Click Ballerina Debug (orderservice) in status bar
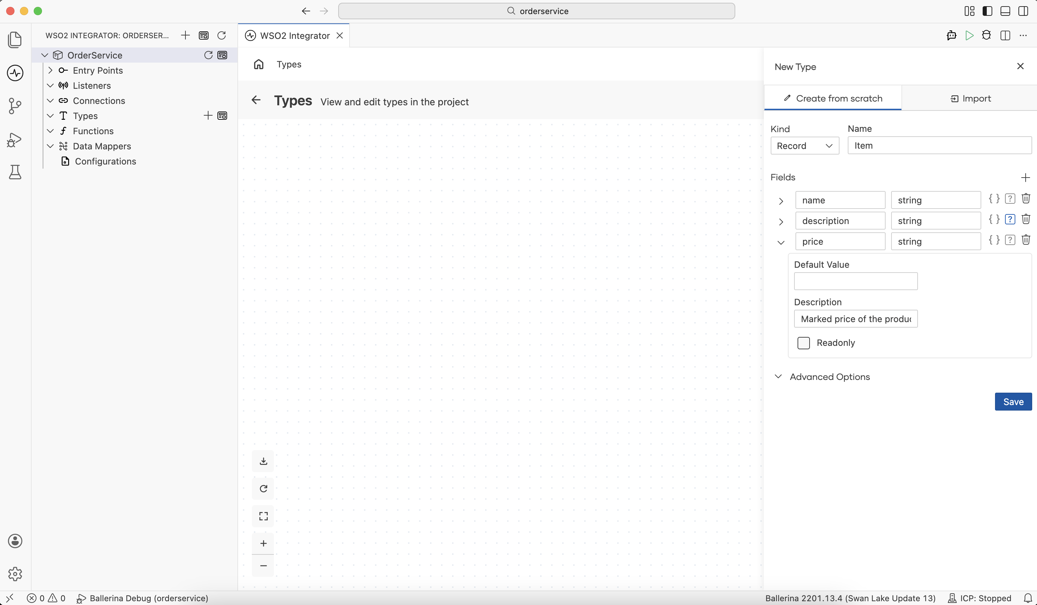 tap(142, 598)
